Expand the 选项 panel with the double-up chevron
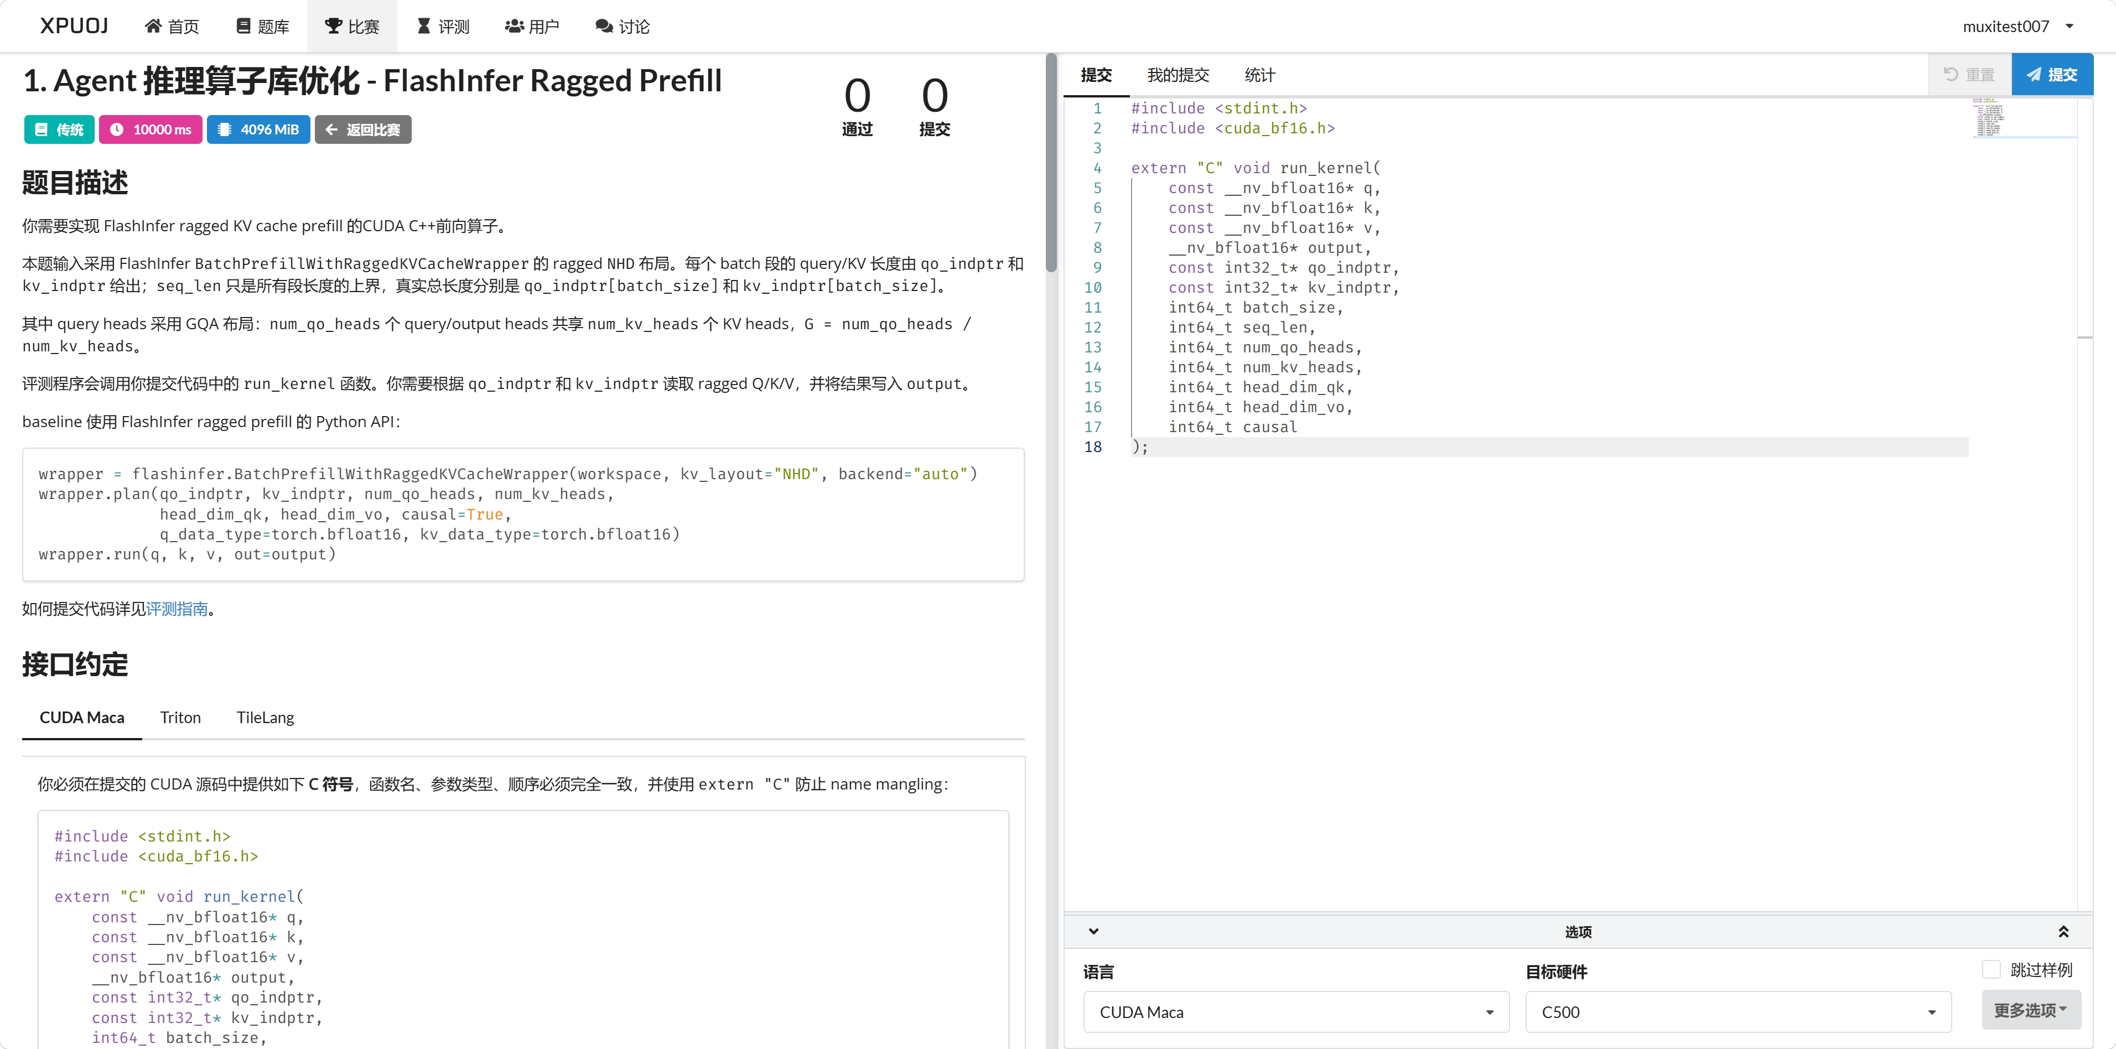This screenshot has width=2116, height=1049. pyautogui.click(x=2063, y=932)
